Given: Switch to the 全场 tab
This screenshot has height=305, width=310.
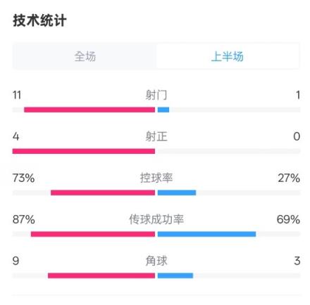Looking at the screenshot, I should (x=85, y=56).
